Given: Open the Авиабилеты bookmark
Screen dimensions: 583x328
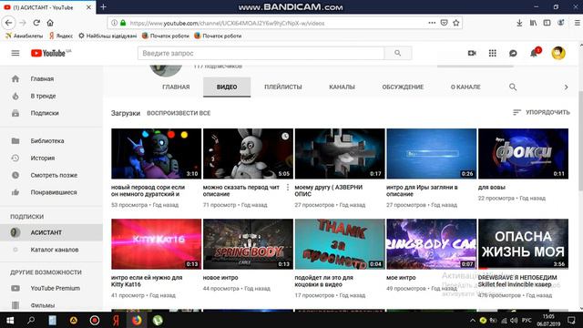Looking at the screenshot, I should (x=25, y=36).
